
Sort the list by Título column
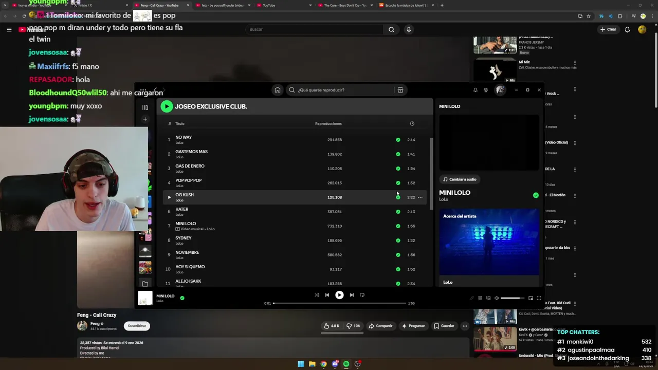tap(179, 124)
